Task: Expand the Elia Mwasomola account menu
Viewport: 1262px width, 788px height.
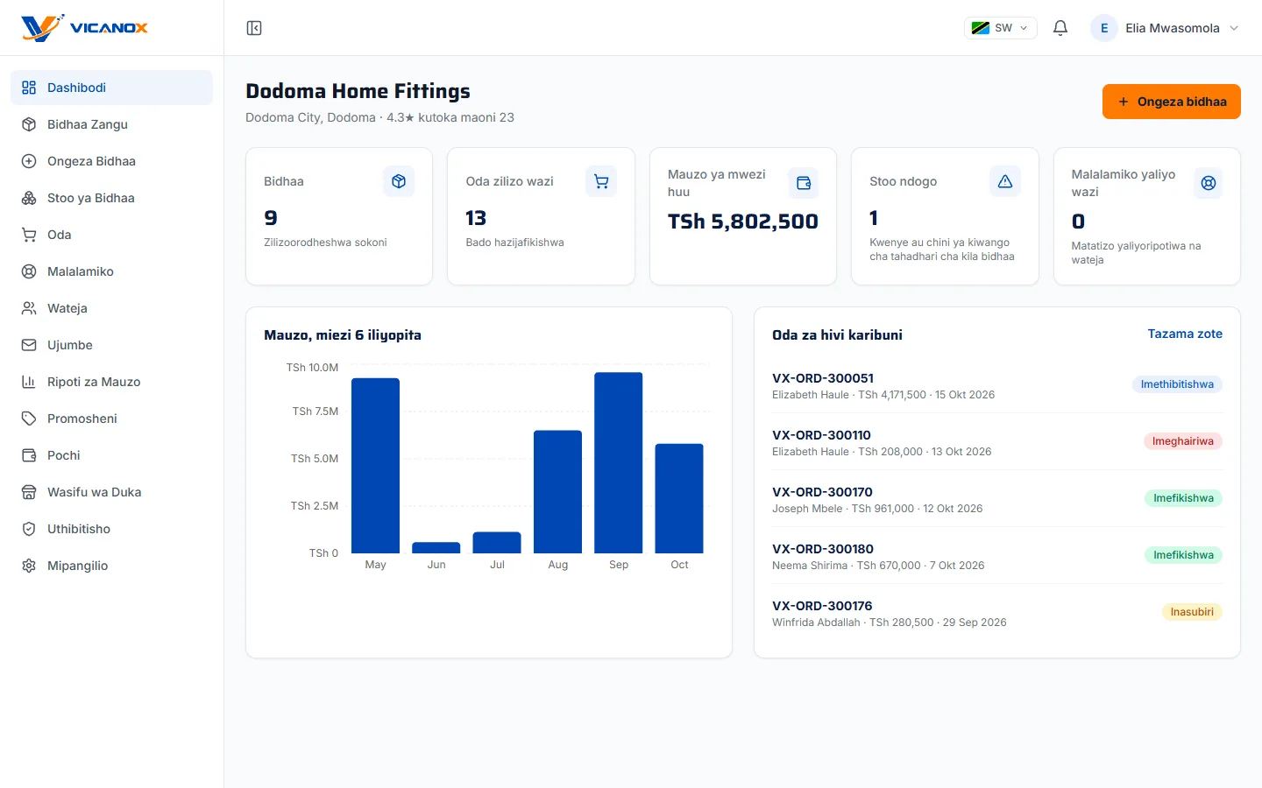Action: pos(1166,28)
